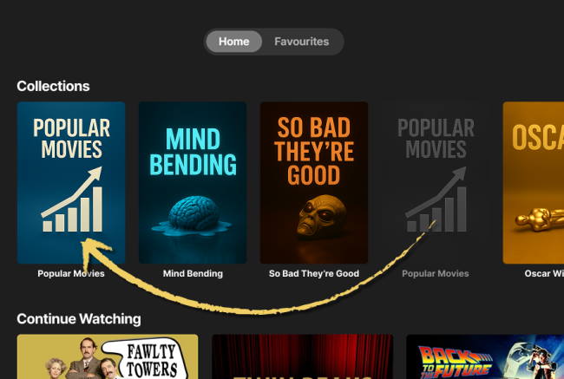
Task: Click the greyed-out Popular Movies poster
Action: click(x=436, y=183)
